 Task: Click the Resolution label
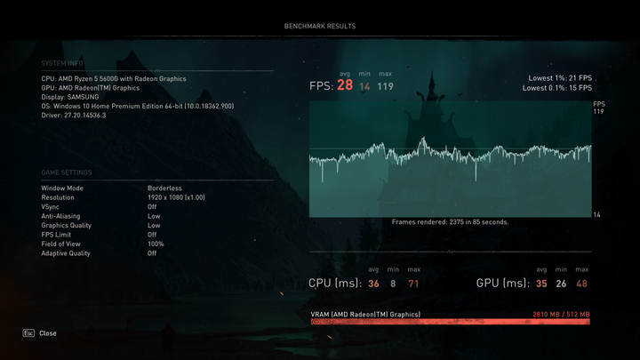pos(58,197)
